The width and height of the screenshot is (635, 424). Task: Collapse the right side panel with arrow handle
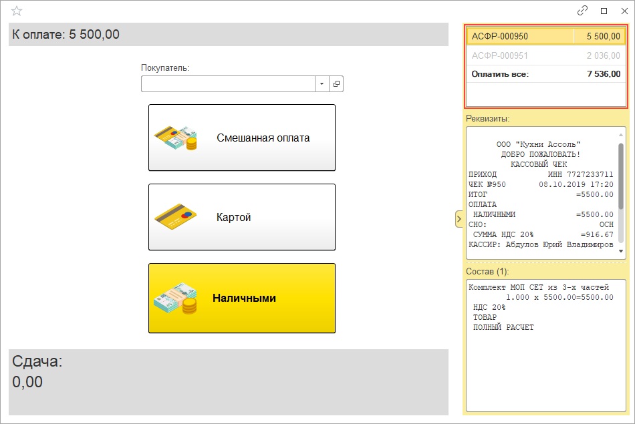(459, 219)
